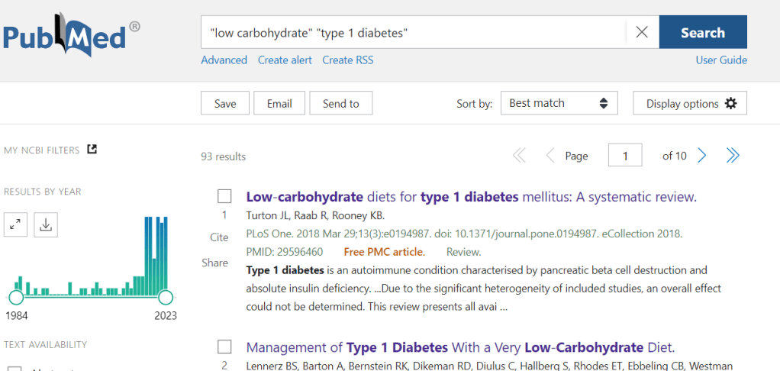Clear the search box with X icon
Image resolution: width=780 pixels, height=371 pixels.
[642, 33]
